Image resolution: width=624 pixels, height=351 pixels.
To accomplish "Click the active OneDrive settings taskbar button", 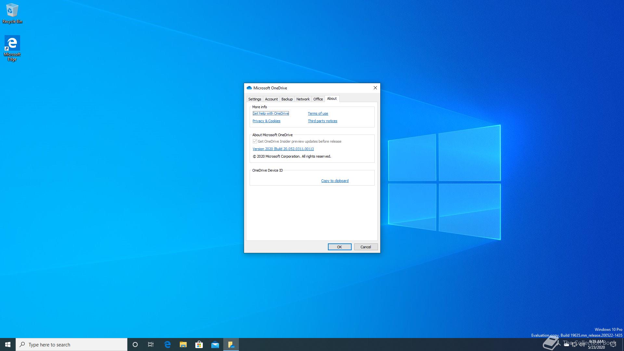I will coord(231,344).
